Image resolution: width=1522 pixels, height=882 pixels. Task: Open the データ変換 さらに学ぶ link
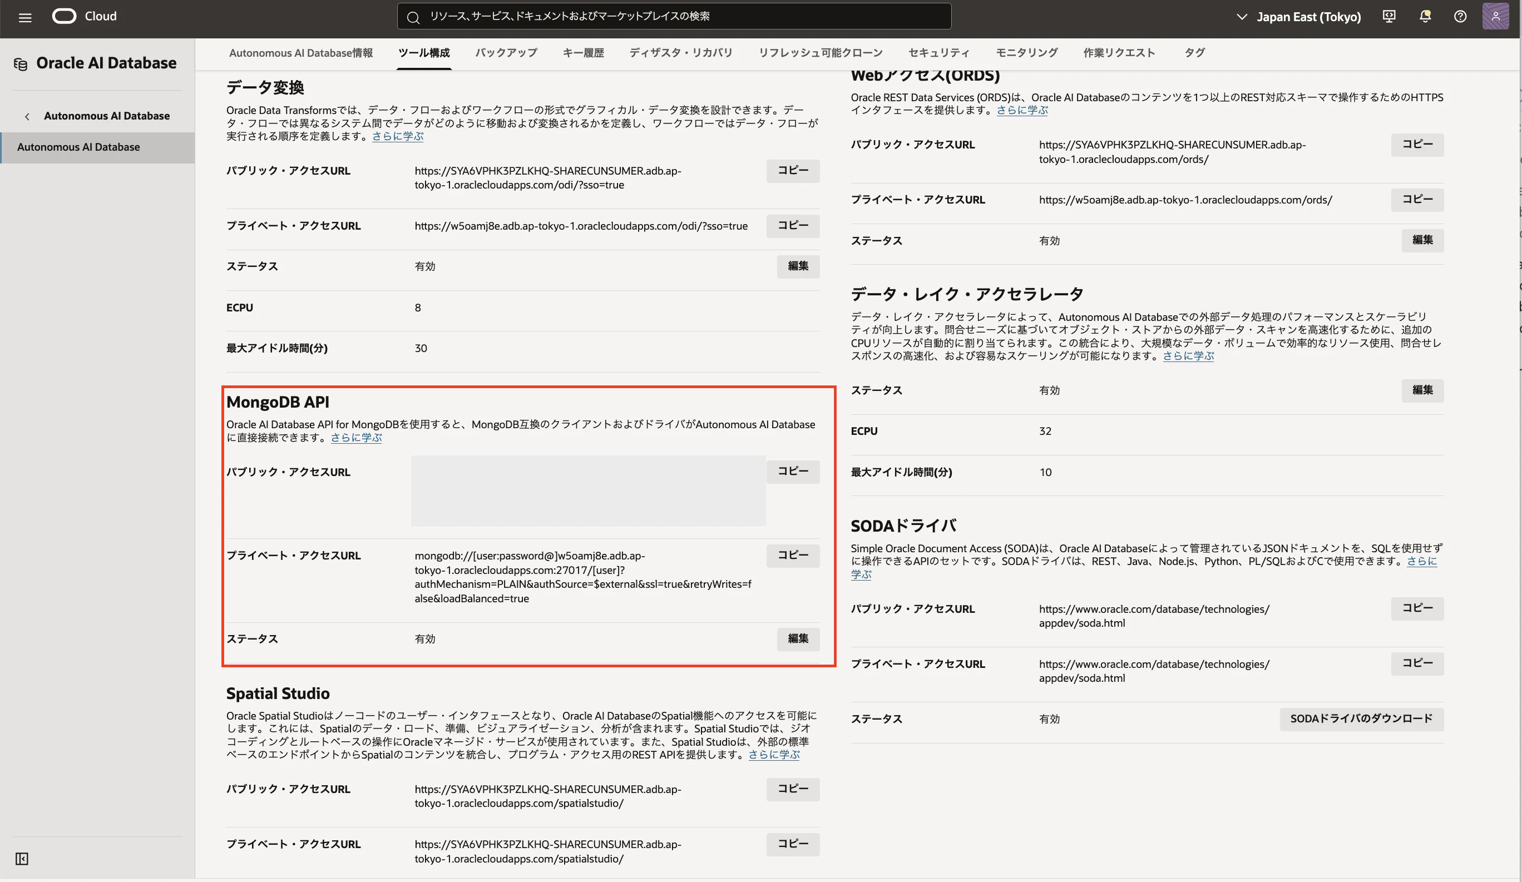click(397, 136)
